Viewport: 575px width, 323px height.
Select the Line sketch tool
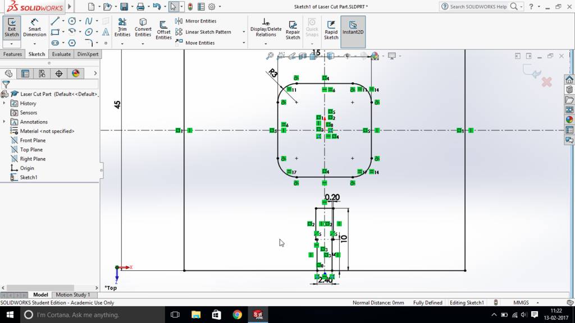coord(55,21)
